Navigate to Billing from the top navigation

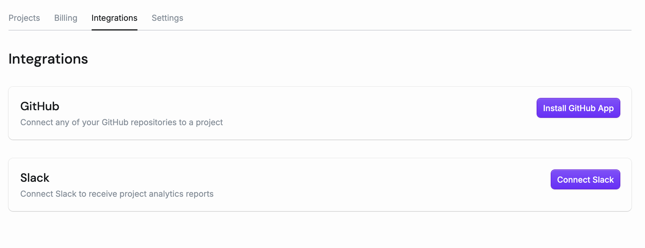(65, 18)
